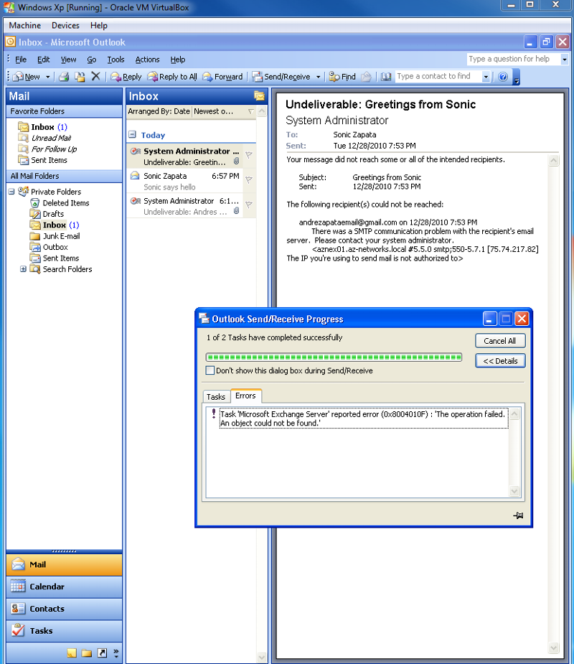The image size is (574, 664).
Task: Open the Actions menu
Action: [x=147, y=60]
